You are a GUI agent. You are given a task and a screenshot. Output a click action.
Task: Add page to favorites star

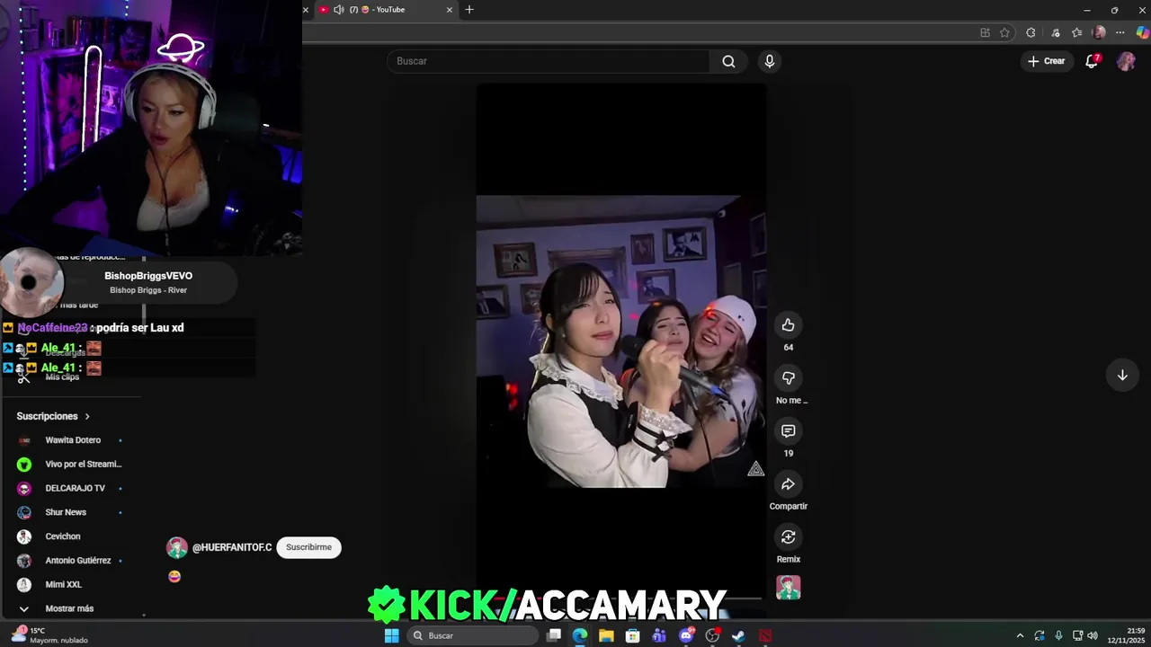coord(1004,32)
